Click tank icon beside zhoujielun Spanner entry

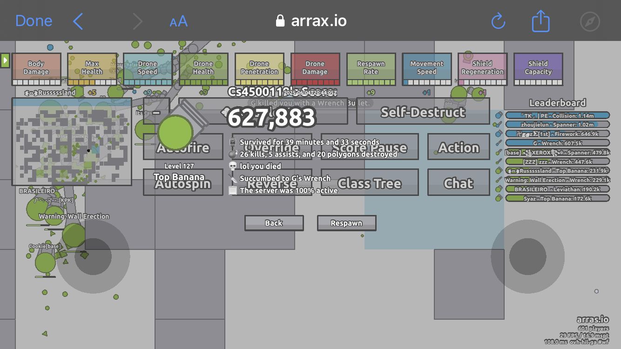point(499,124)
